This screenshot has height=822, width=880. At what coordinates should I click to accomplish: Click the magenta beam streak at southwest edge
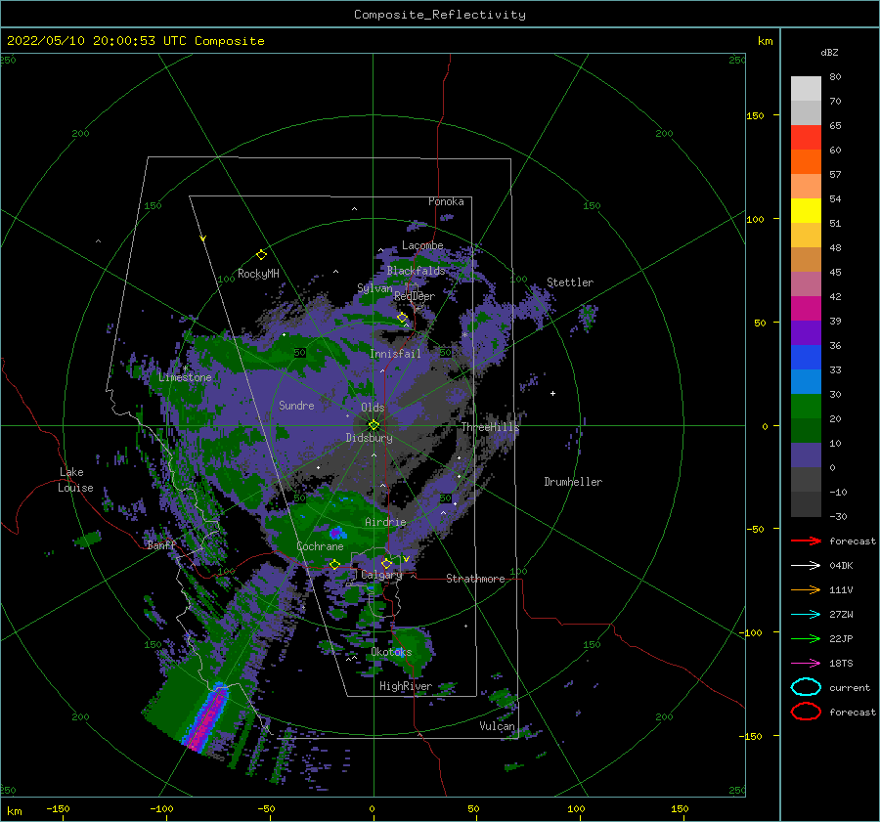[x=207, y=720]
